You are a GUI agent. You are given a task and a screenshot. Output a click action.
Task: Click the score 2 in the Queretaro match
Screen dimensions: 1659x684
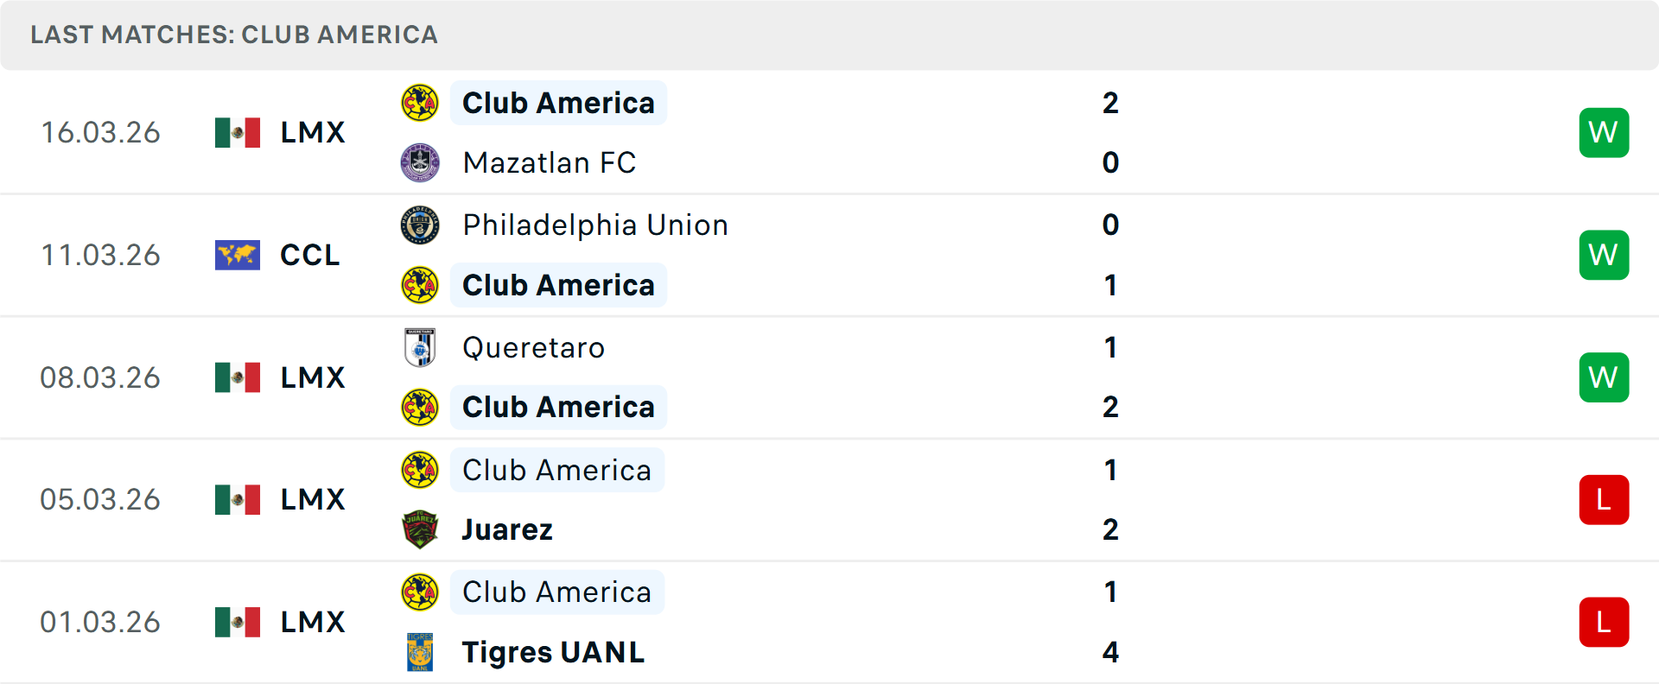pyautogui.click(x=1110, y=407)
